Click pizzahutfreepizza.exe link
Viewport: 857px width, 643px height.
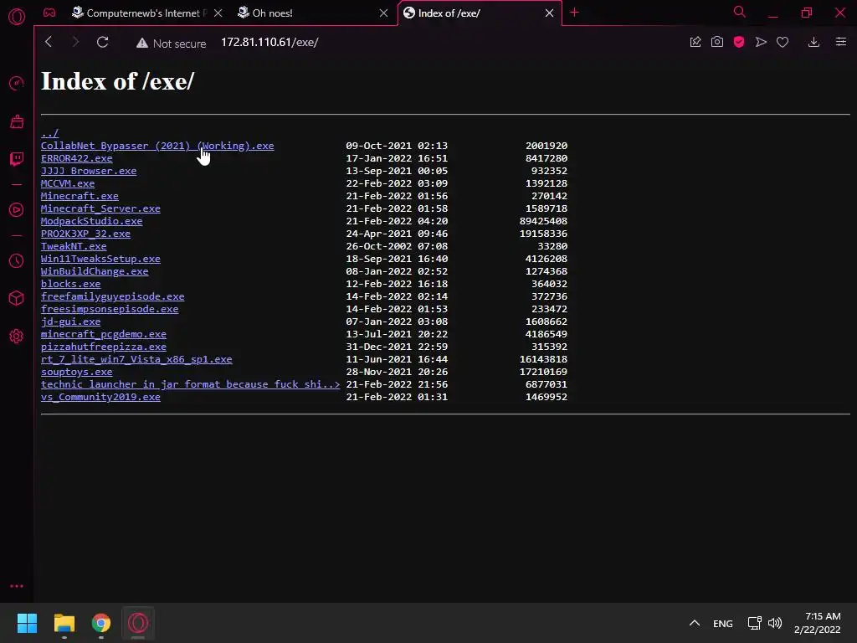104,347
